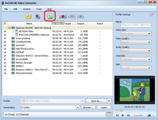
Task: Click the film icon beside TheComfortZone
Action: [x=13, y=73]
